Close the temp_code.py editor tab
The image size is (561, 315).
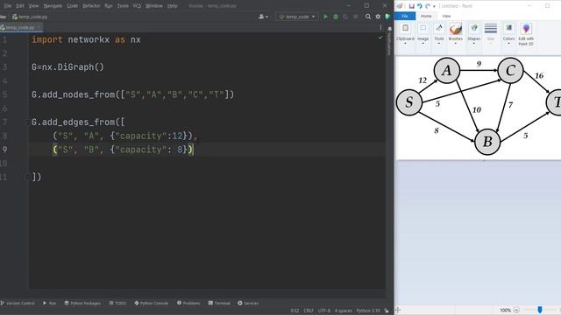click(x=39, y=27)
